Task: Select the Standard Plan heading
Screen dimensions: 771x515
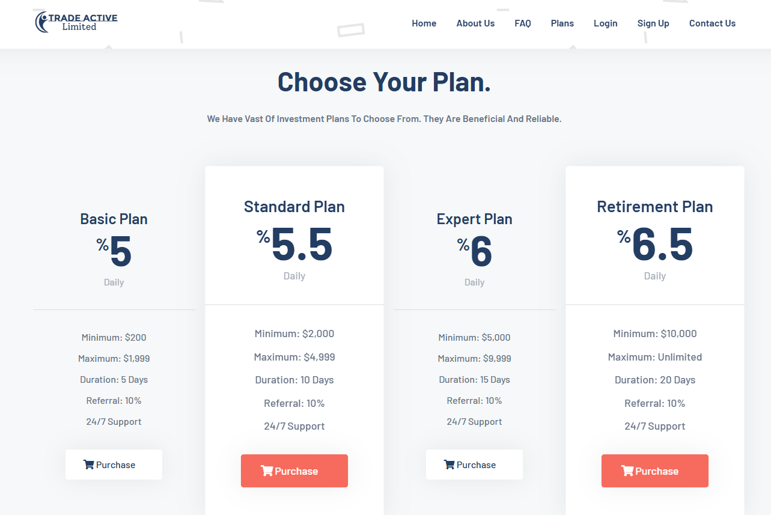Action: [294, 207]
